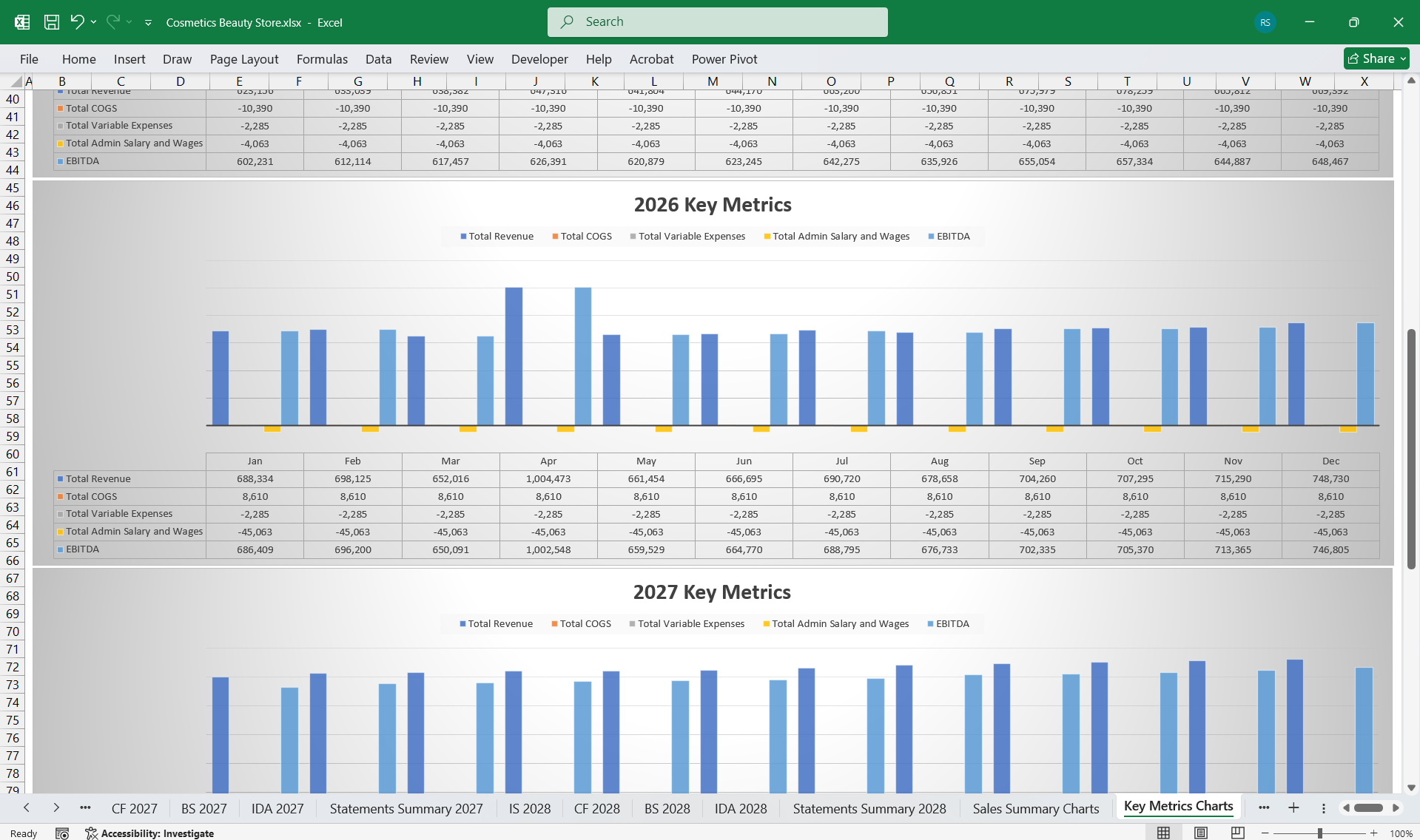The height and width of the screenshot is (840, 1420).
Task: Click EBITDA legend entry in 2026 chart
Action: tap(949, 237)
